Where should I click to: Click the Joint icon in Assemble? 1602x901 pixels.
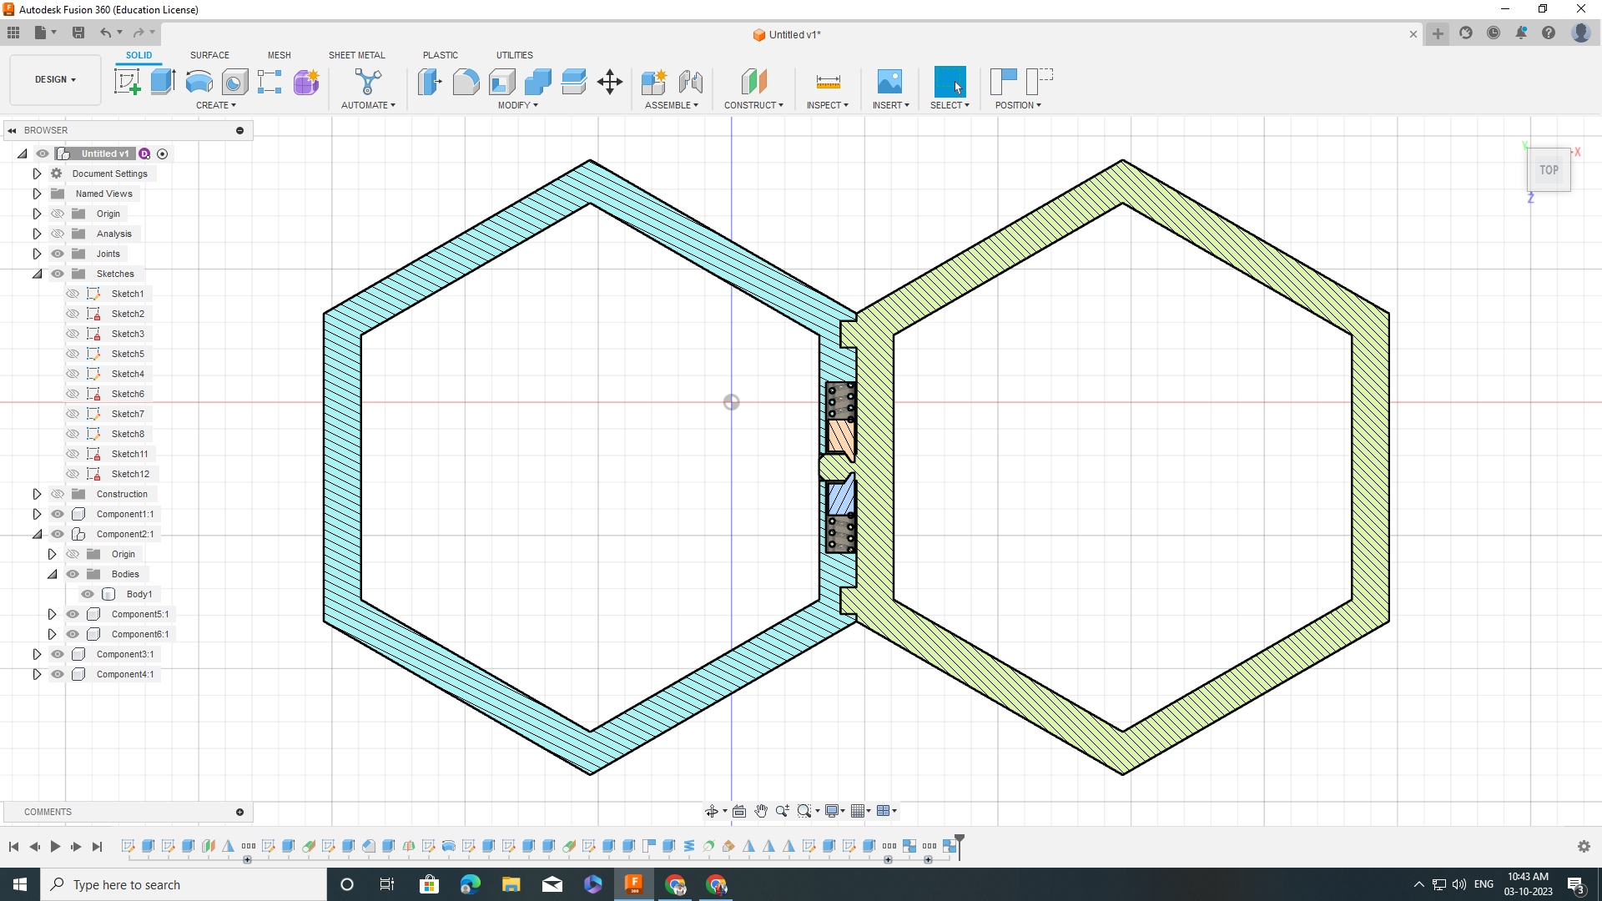(690, 82)
